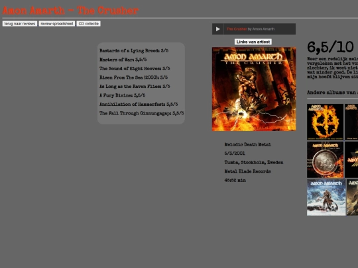
Task: Click the 'Amon Amarth – The Crusher' title
Action: pos(70,11)
